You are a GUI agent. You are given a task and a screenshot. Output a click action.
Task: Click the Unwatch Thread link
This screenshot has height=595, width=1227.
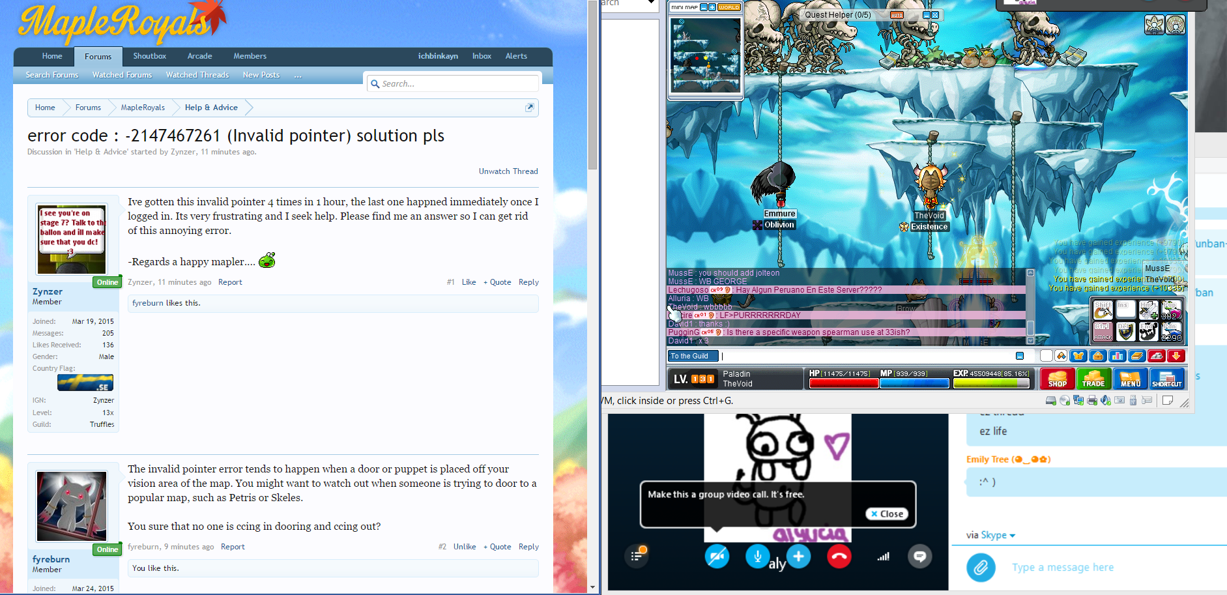tap(508, 171)
